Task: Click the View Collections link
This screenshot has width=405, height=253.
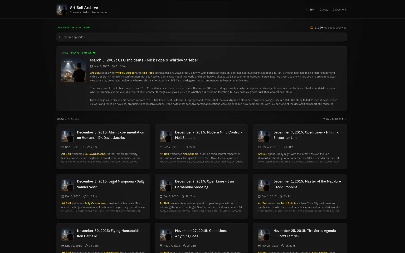Action: pyautogui.click(x=334, y=119)
